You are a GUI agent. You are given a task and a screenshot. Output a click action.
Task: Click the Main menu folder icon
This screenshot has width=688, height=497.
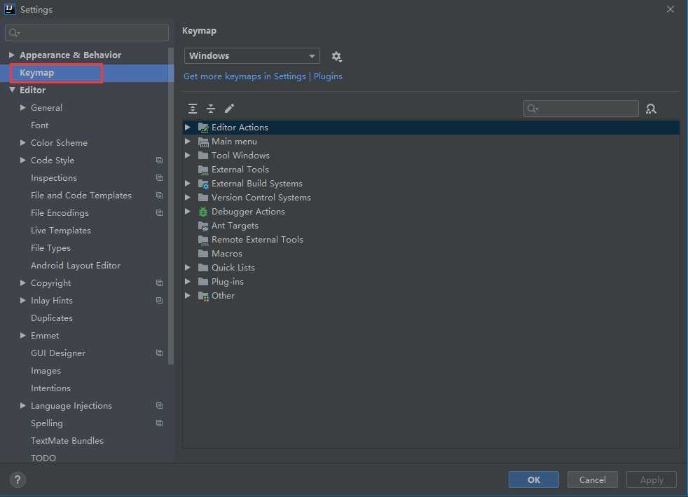(203, 142)
